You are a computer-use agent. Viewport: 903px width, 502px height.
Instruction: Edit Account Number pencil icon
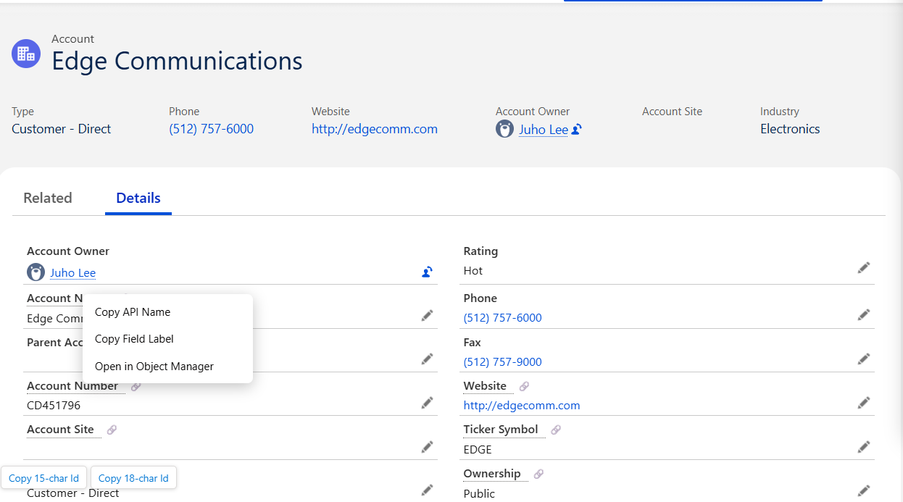coord(428,402)
